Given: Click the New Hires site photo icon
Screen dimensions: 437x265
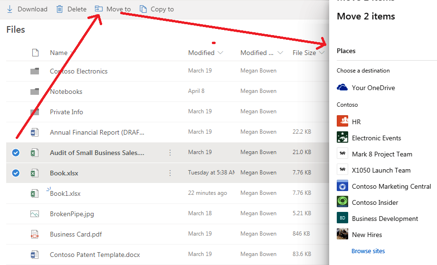Looking at the screenshot, I should click(342, 234).
